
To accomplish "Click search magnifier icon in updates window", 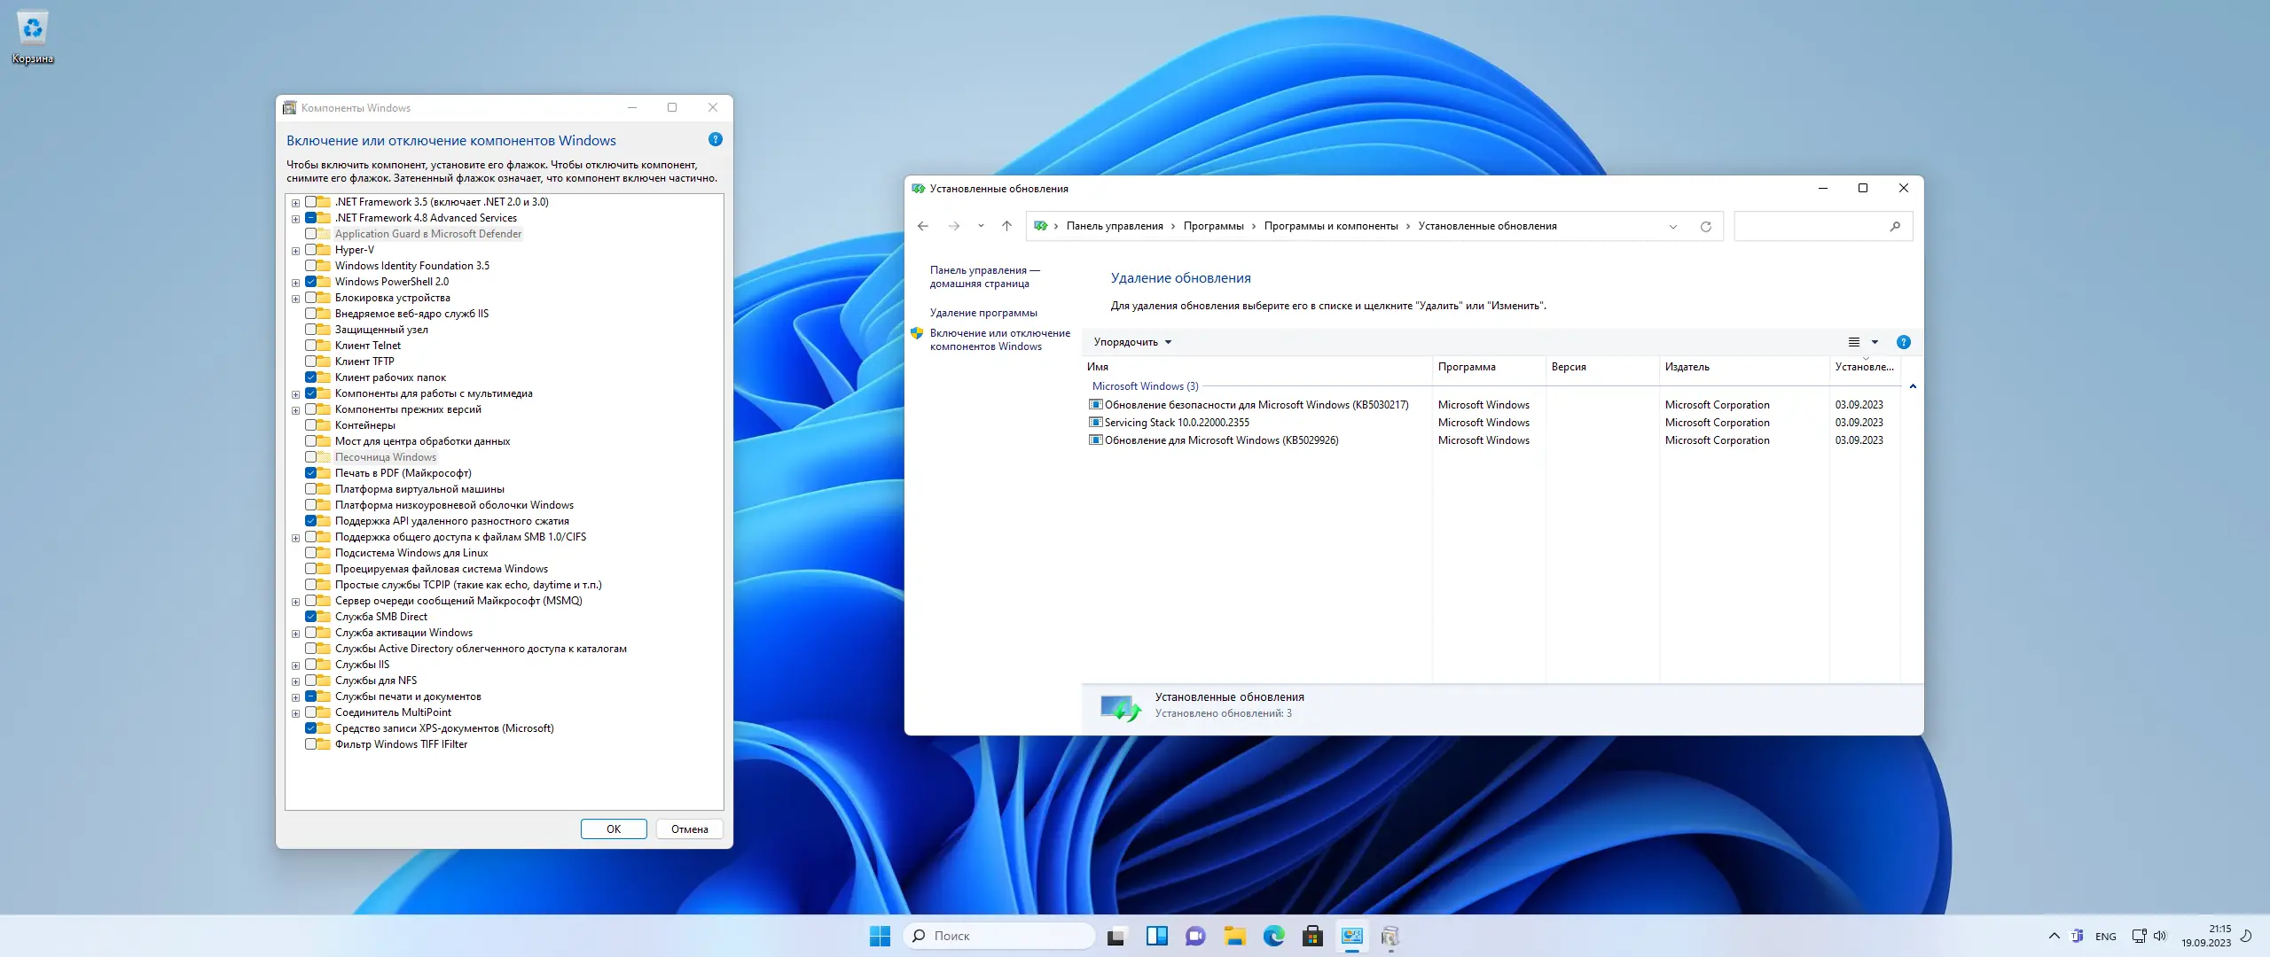I will pos(1895,227).
